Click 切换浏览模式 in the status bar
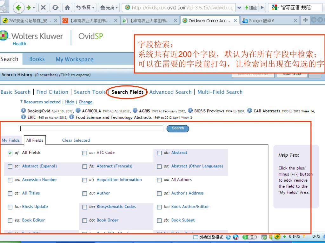 [x=209, y=237]
